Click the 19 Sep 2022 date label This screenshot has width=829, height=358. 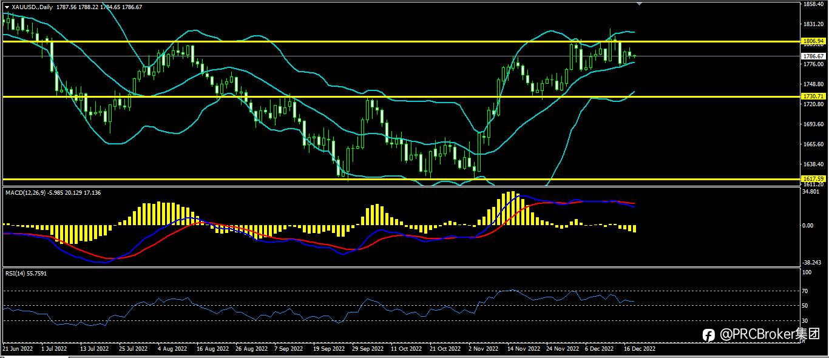coord(328,350)
